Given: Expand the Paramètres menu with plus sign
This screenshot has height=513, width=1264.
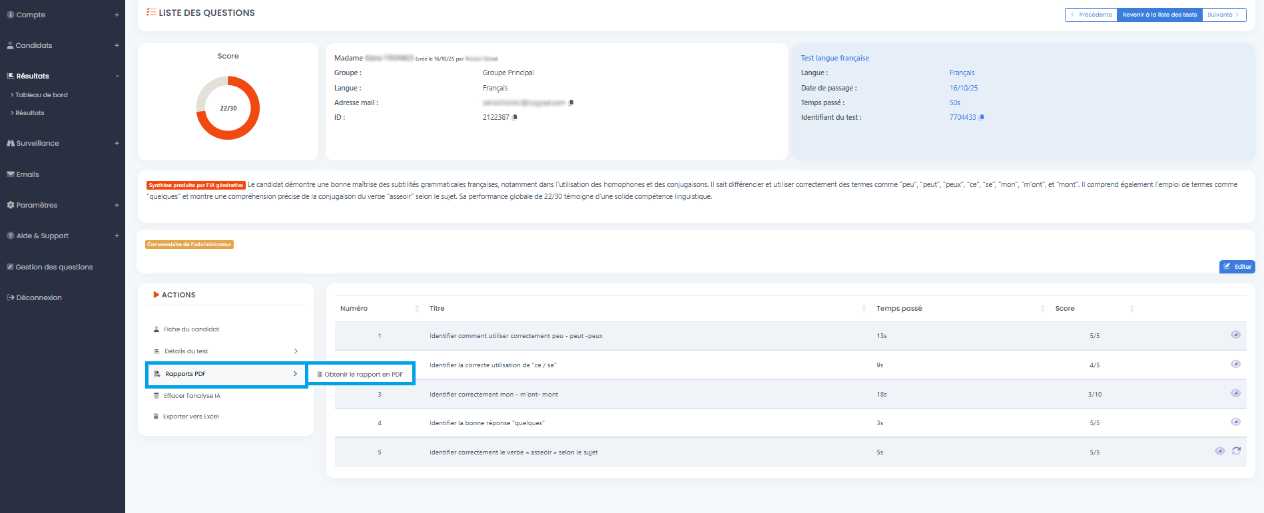Looking at the screenshot, I should pyautogui.click(x=117, y=205).
